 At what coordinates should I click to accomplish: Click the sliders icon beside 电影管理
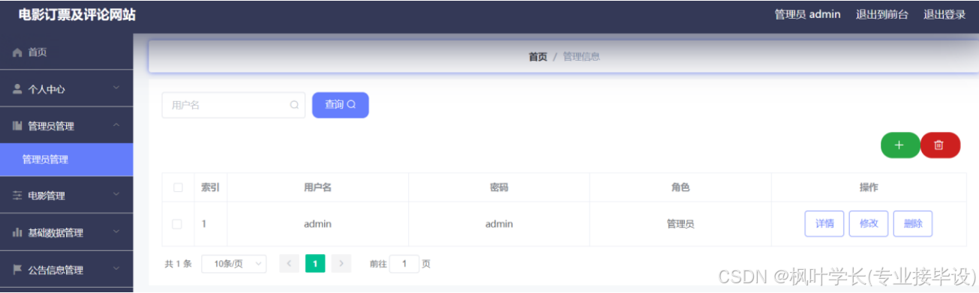coord(17,196)
